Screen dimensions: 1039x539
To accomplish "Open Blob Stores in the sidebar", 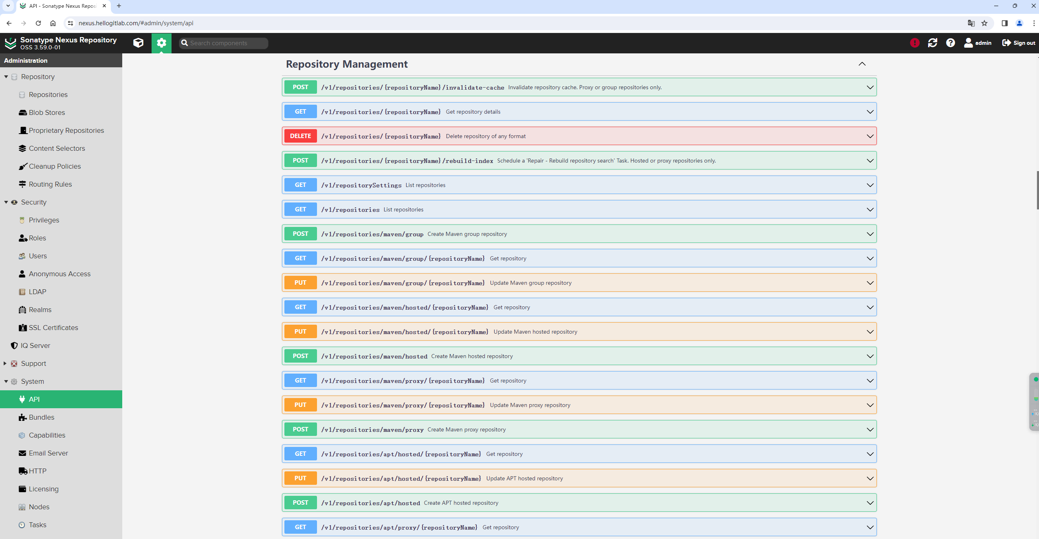I will [47, 112].
